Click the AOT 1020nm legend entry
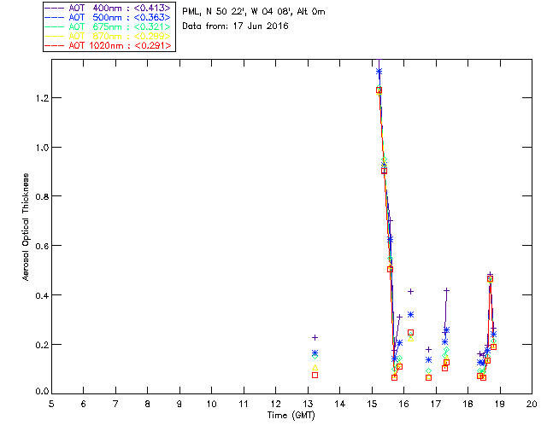The width and height of the screenshot is (547, 437). coord(108,45)
